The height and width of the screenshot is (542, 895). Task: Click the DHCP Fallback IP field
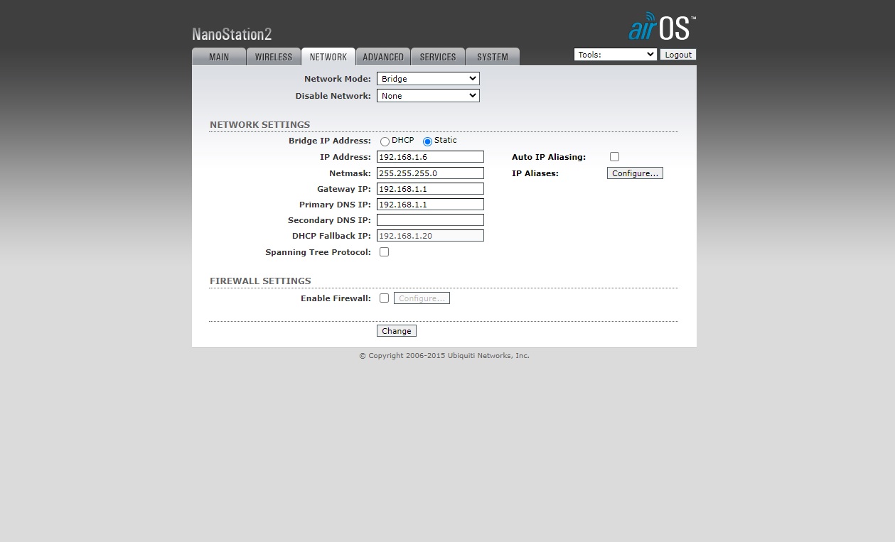(430, 236)
